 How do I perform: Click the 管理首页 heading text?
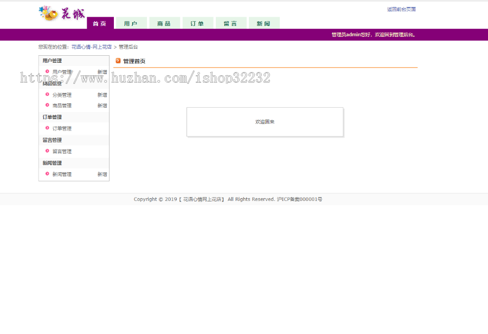click(134, 61)
